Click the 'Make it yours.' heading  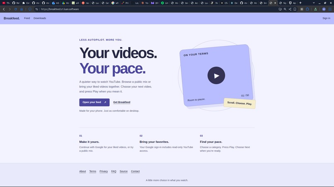89,142
